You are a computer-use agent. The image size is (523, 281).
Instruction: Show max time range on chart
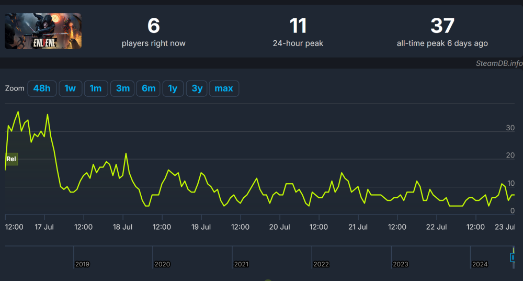[x=224, y=88]
